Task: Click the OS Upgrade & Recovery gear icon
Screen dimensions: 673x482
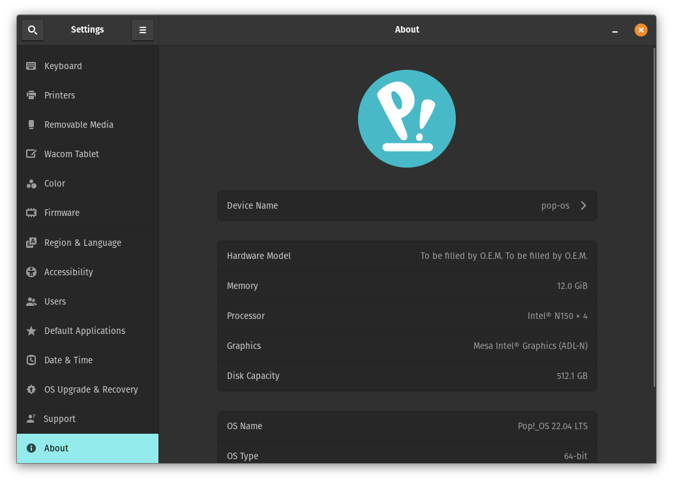Action: (x=31, y=389)
